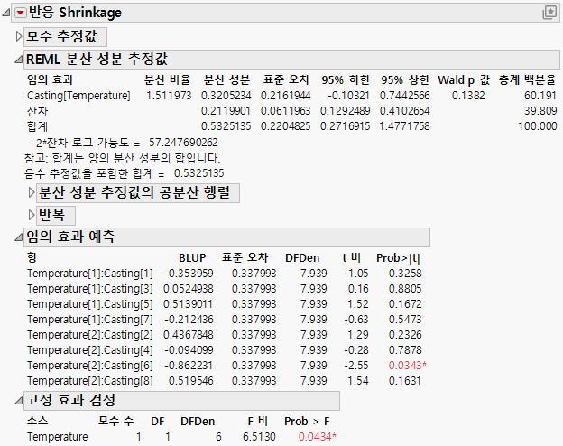Click the 소스 column header
Screen dimensions: 563x446
pos(37,422)
